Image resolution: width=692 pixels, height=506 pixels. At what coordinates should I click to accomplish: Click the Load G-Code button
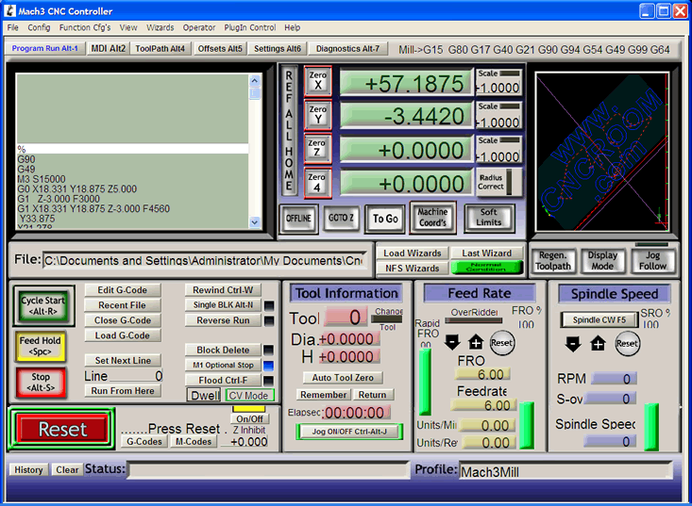pos(122,335)
